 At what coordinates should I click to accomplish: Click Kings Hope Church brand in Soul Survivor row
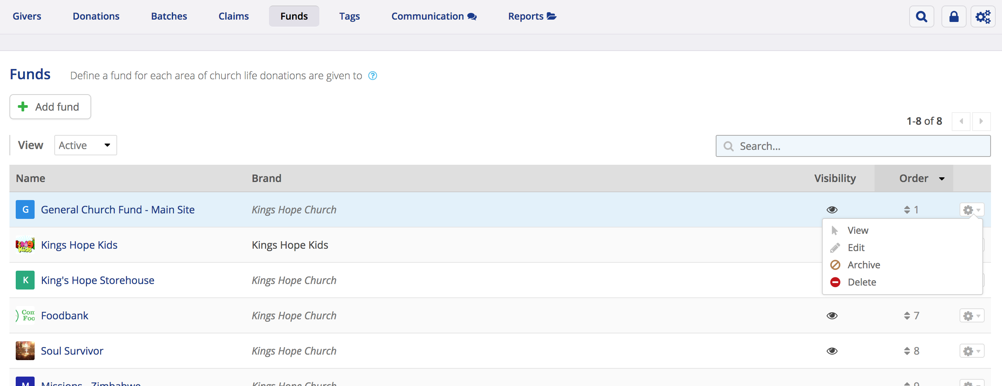coord(294,351)
